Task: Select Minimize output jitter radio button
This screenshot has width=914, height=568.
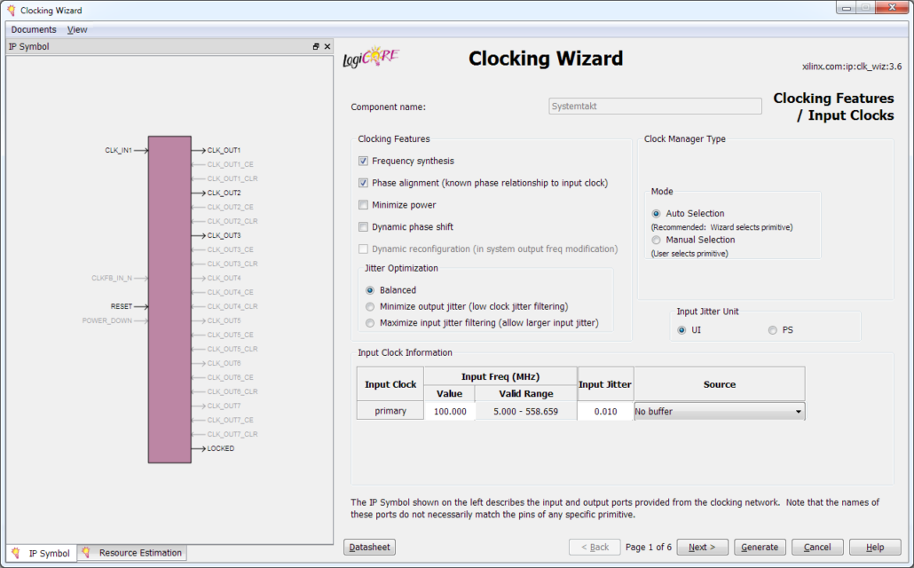Action: point(370,306)
